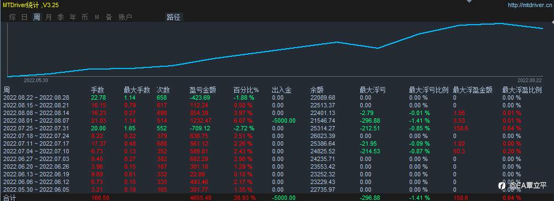Click the 最大浮盈金额 column header

(x=473, y=90)
